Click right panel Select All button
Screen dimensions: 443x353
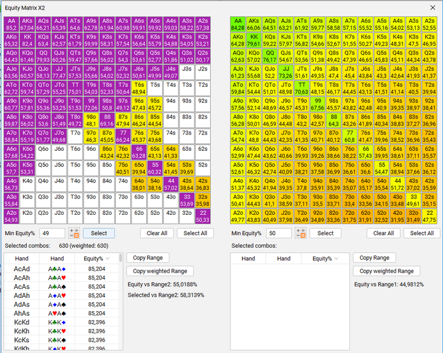[422, 233]
